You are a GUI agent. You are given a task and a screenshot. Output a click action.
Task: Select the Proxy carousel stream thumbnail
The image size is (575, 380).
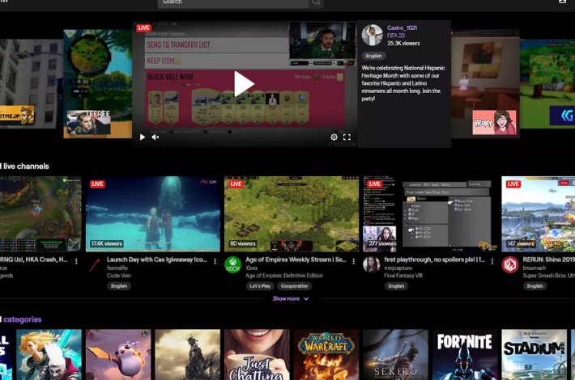click(x=485, y=84)
